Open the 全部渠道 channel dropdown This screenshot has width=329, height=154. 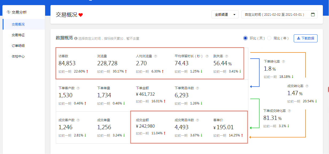[x=225, y=14]
